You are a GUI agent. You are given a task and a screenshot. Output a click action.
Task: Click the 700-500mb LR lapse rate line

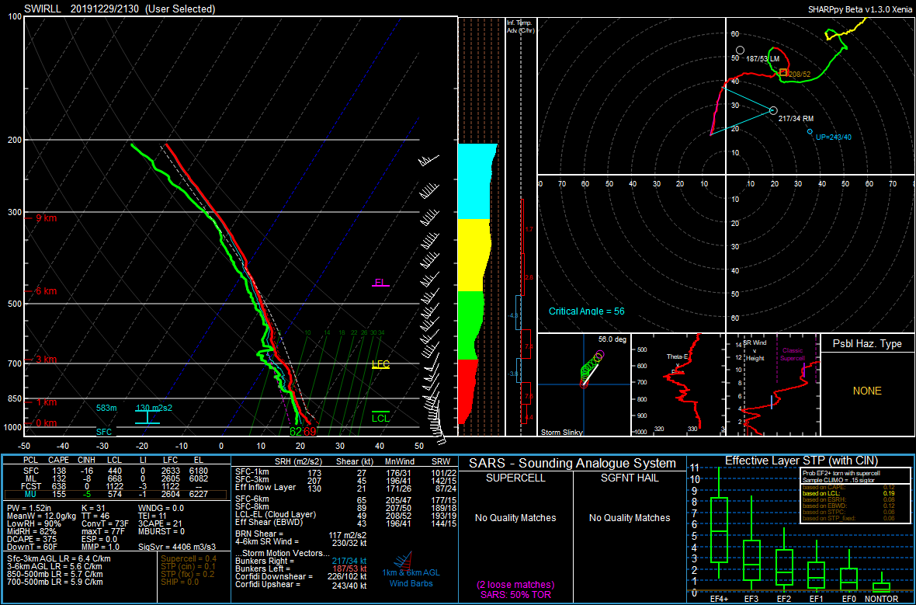55,582
